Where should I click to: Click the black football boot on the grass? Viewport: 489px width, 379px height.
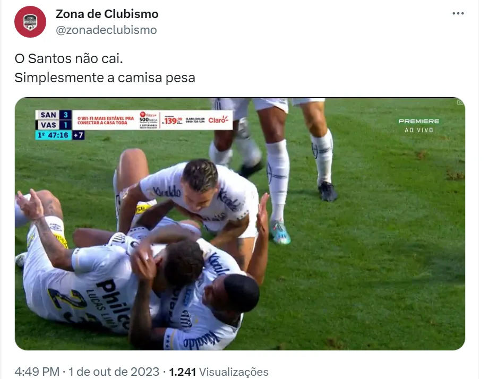tap(327, 191)
